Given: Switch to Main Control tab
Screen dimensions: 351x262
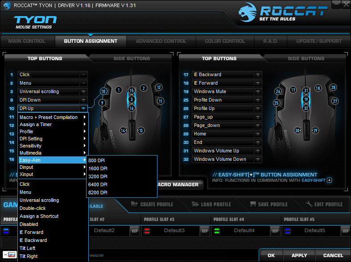Looking at the screenshot, I should pos(27,41).
